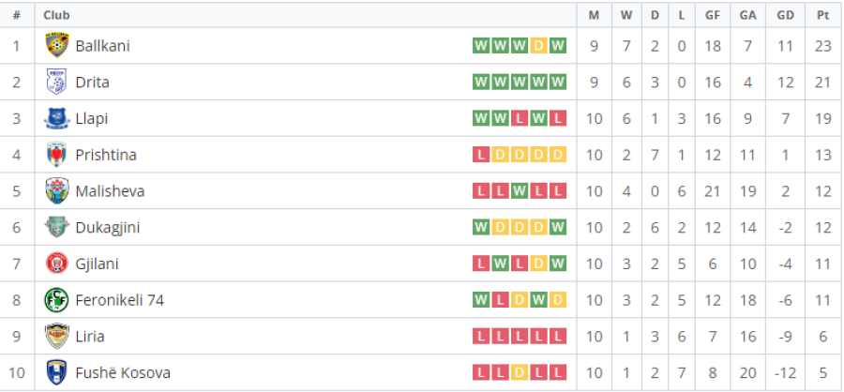844x392 pixels.
Task: Sort table by Pt column header
Action: pos(822,15)
